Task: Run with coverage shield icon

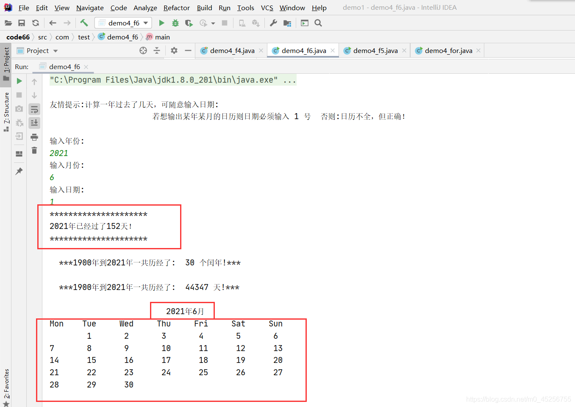Action: (189, 23)
